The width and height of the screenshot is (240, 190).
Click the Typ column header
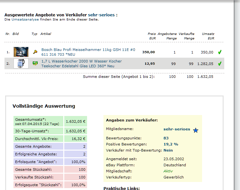(34, 34)
